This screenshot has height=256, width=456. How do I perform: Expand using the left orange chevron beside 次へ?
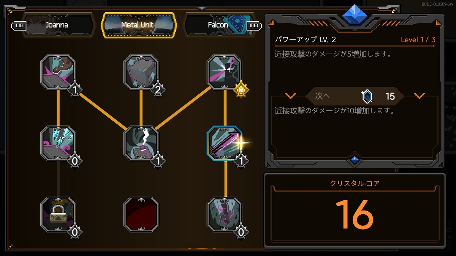(291, 96)
